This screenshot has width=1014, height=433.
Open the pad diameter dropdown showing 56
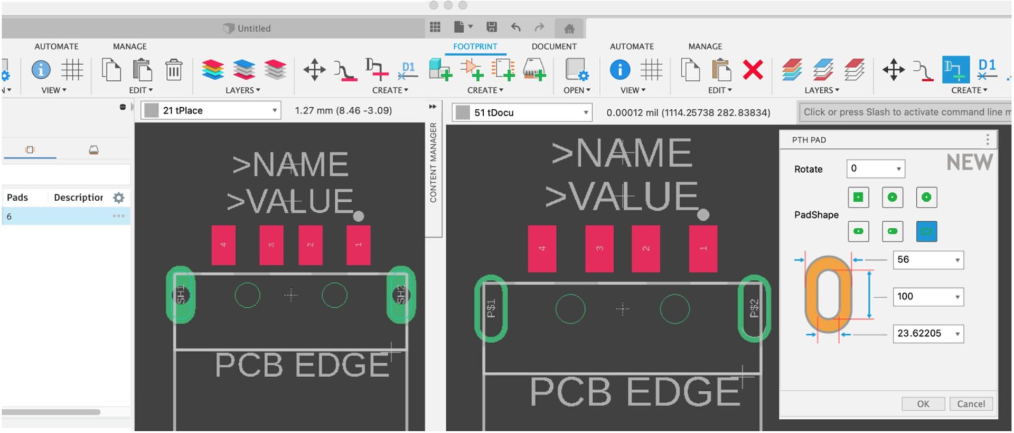coord(928,260)
